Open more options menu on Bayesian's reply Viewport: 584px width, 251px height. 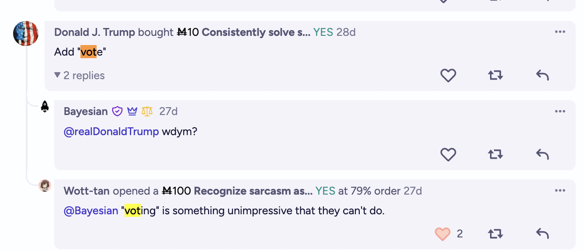[560, 111]
